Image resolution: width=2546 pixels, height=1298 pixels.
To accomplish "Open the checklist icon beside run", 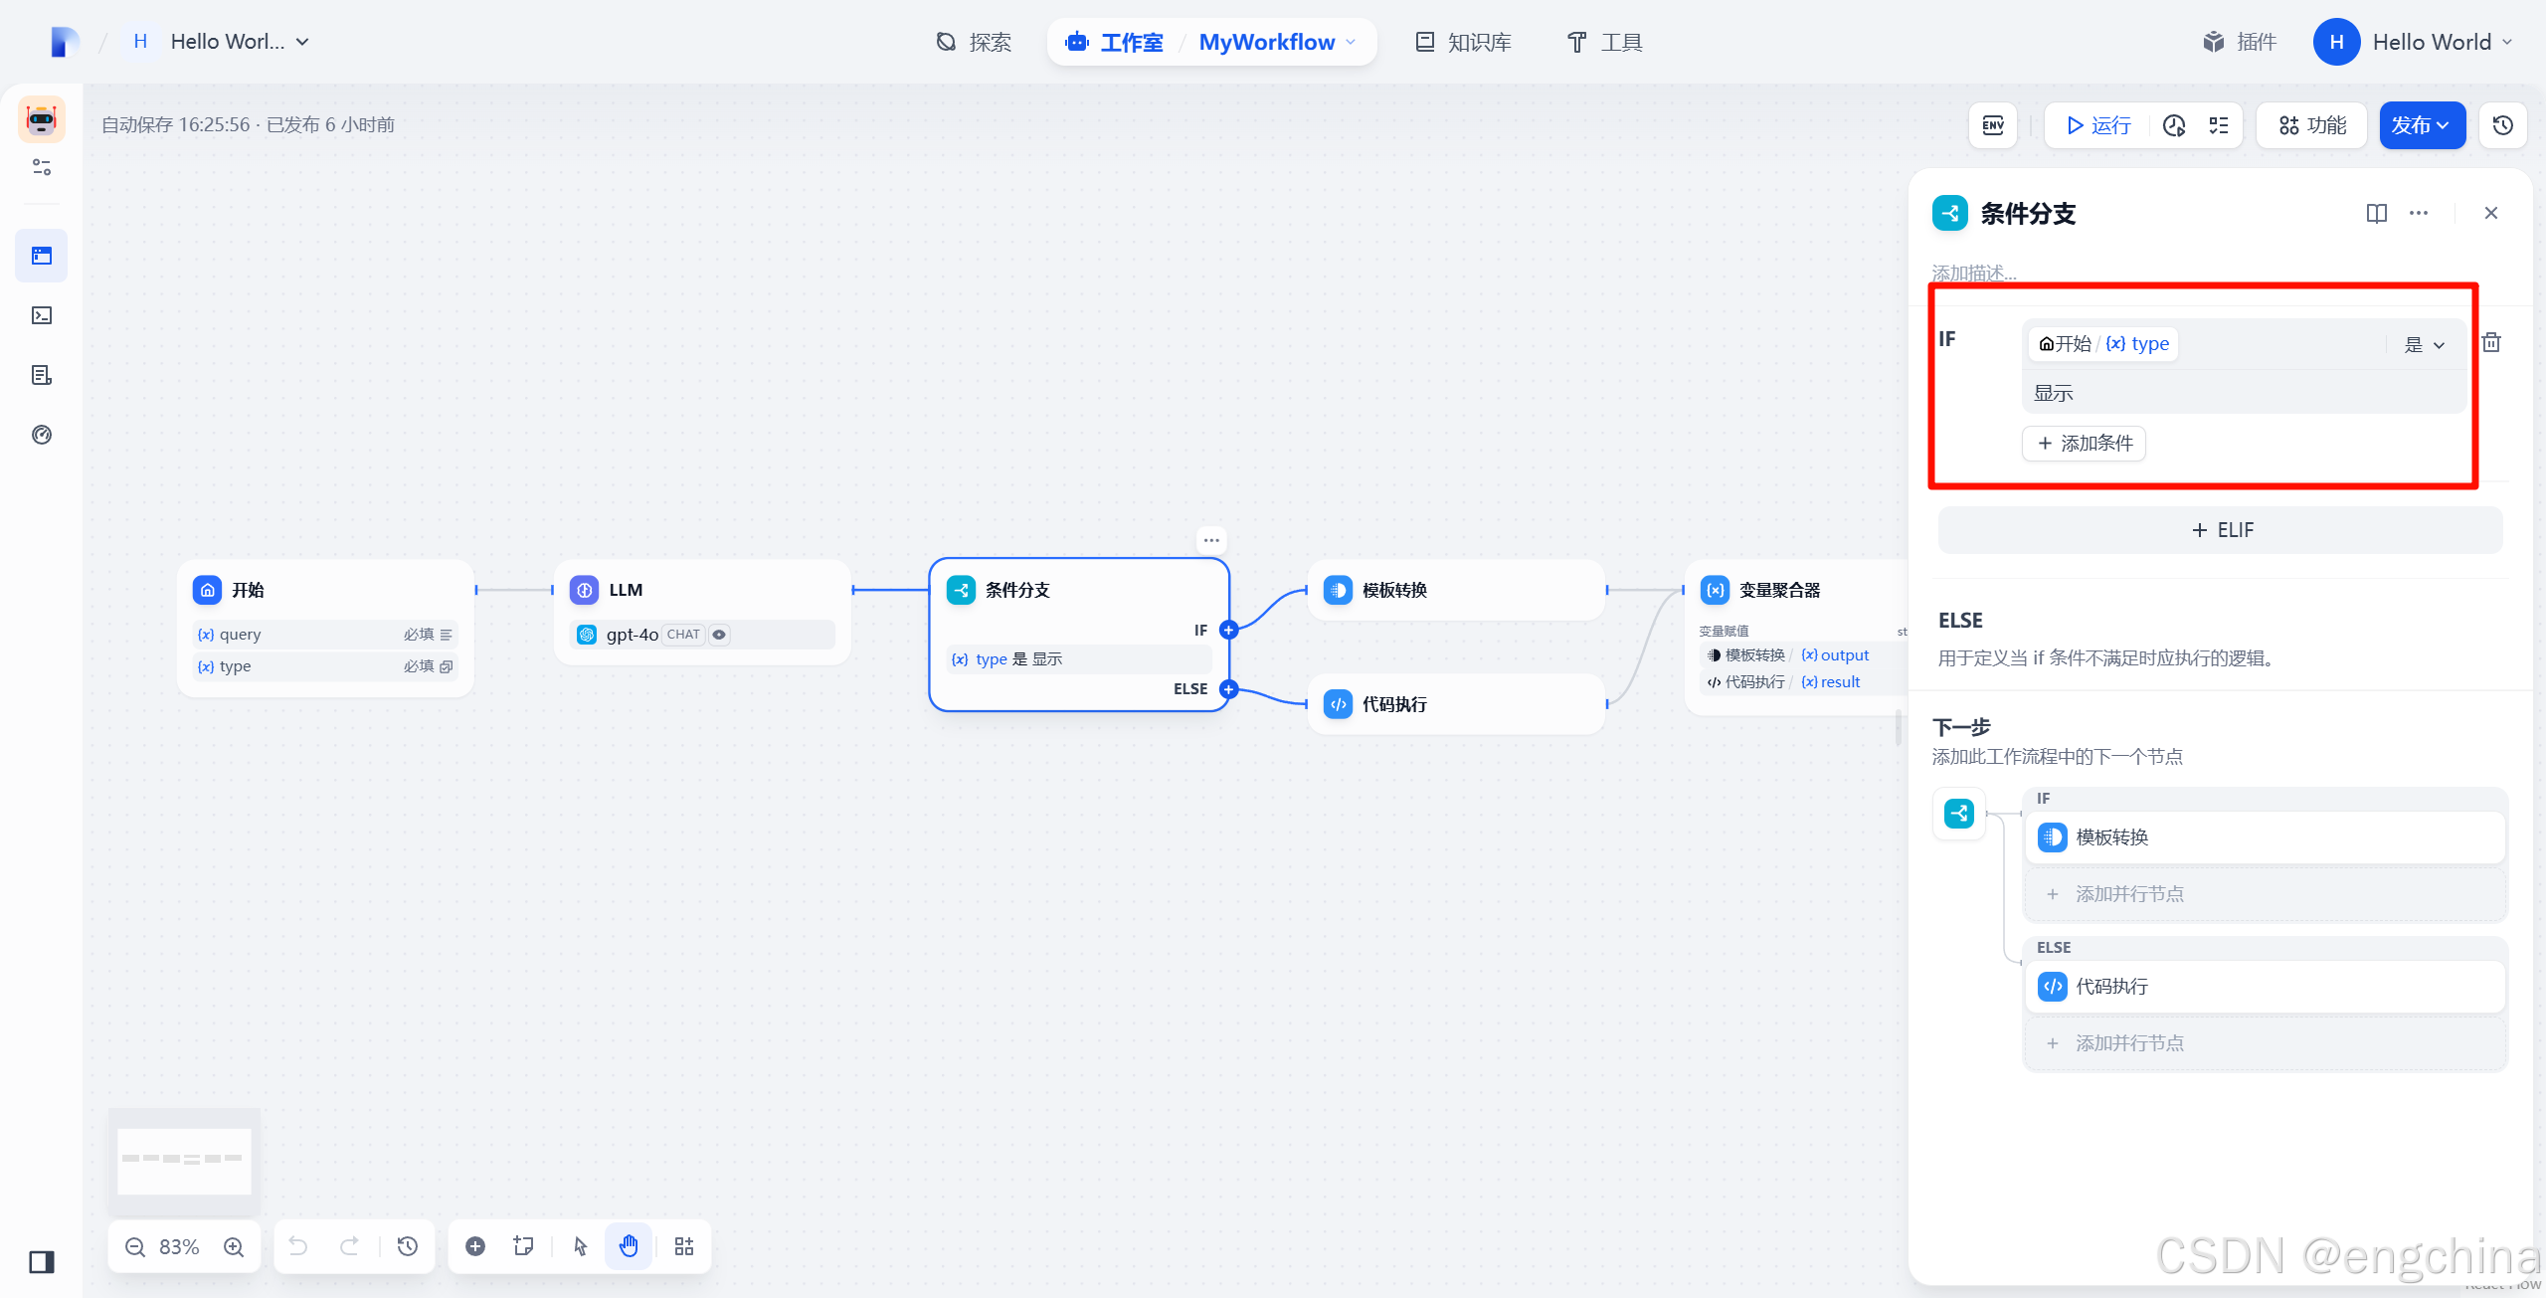I will pos(2219,125).
